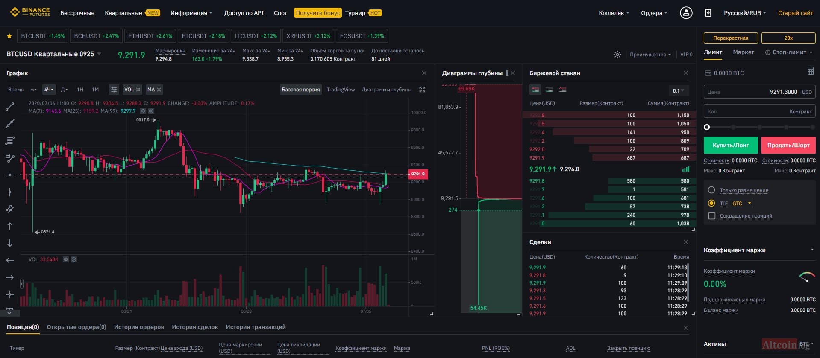Open the 'Старый сайт' link

795,13
